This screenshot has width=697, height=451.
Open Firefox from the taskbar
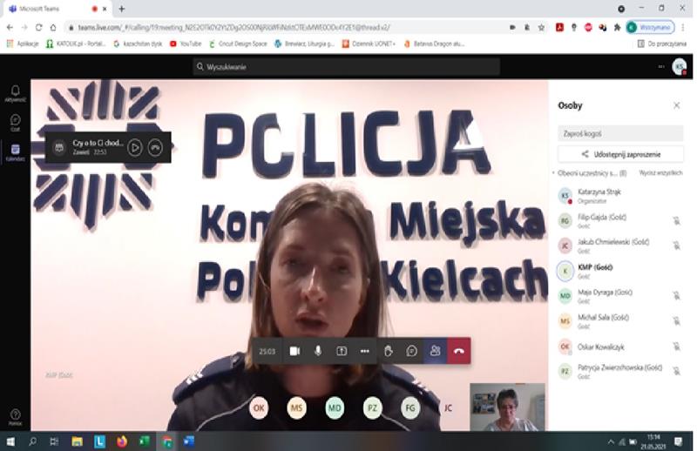122,441
